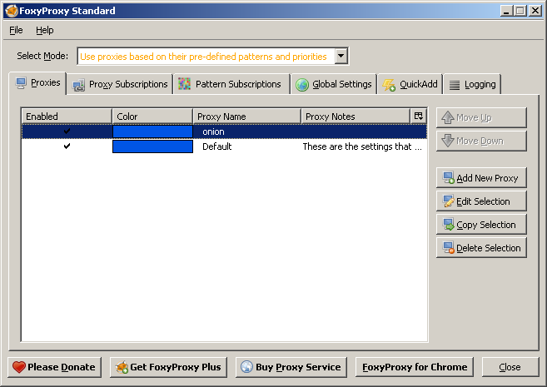
Task: Select the Default proxy name
Action: click(x=216, y=146)
